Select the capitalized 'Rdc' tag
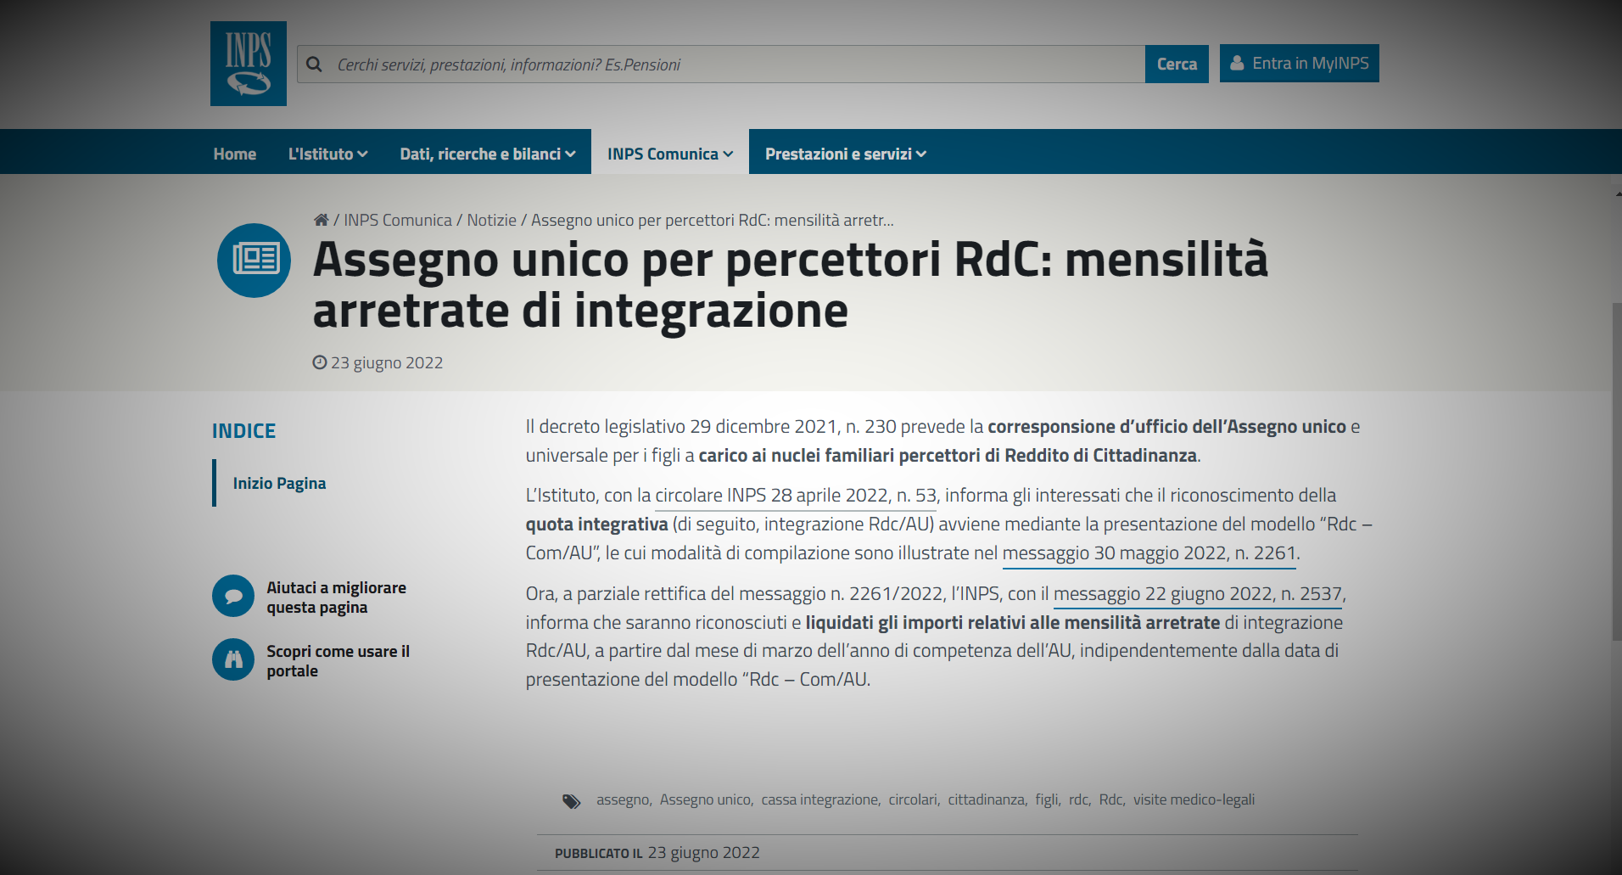Viewport: 1622px width, 875px height. pos(1110,799)
